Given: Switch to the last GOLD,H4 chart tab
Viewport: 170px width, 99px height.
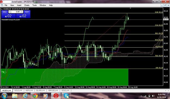Looking at the screenshot, I should (65, 90).
